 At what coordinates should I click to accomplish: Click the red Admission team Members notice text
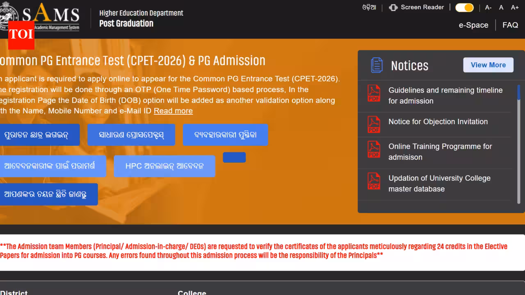tap(253, 251)
